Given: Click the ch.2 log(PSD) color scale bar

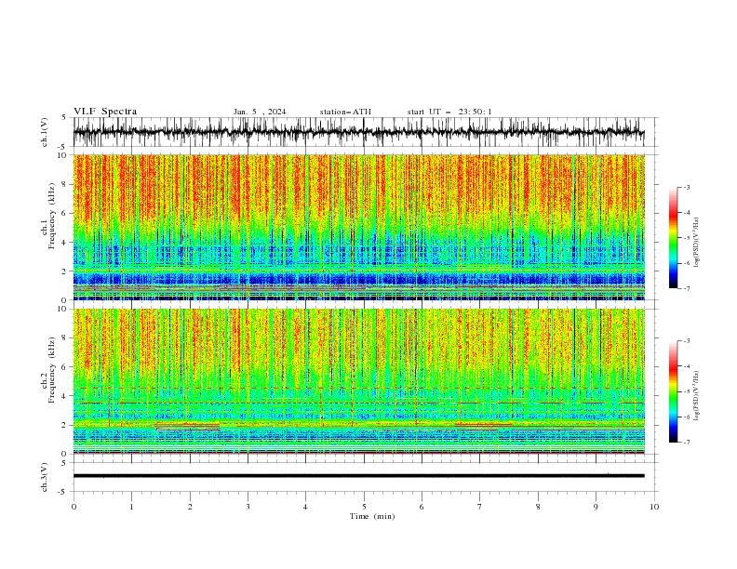Looking at the screenshot, I should 673,391.
